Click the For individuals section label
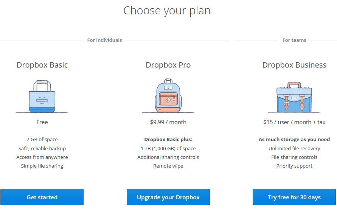 (x=104, y=40)
